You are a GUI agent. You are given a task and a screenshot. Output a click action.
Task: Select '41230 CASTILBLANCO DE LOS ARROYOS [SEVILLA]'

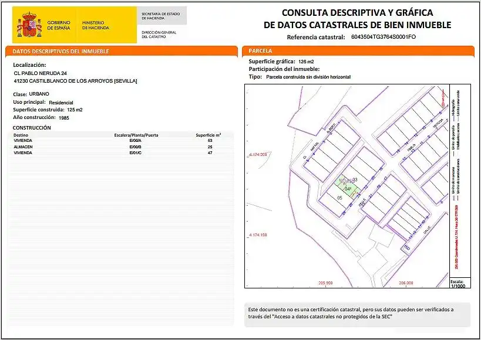tap(75, 81)
